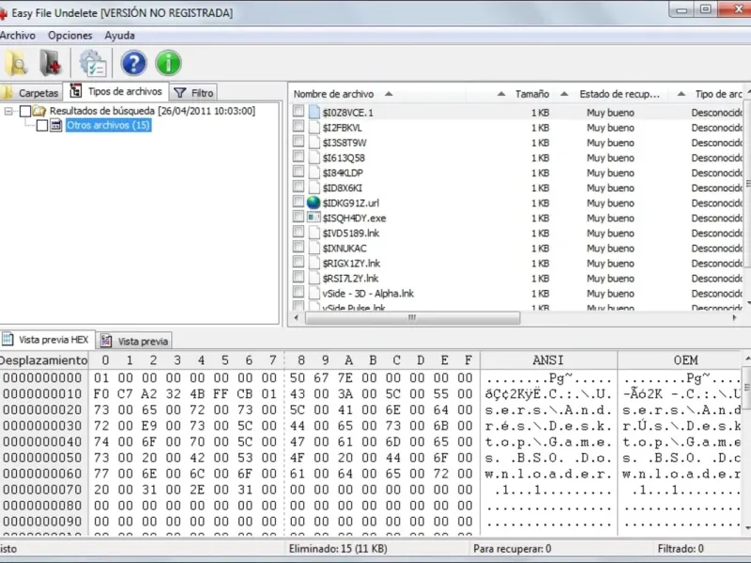Click the file icon of $RSI7L2Y.lnk

coord(314,278)
